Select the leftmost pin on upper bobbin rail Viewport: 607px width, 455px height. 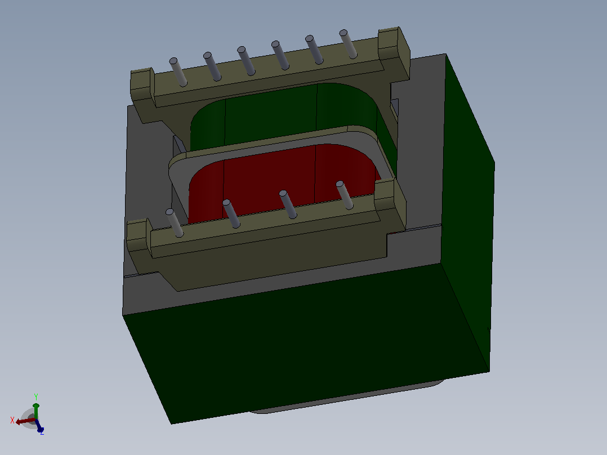[x=178, y=72]
